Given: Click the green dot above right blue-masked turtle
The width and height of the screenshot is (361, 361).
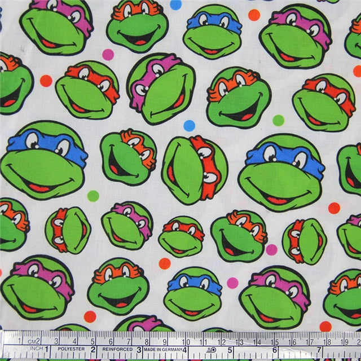Looking at the screenshot, I should 278,120.
